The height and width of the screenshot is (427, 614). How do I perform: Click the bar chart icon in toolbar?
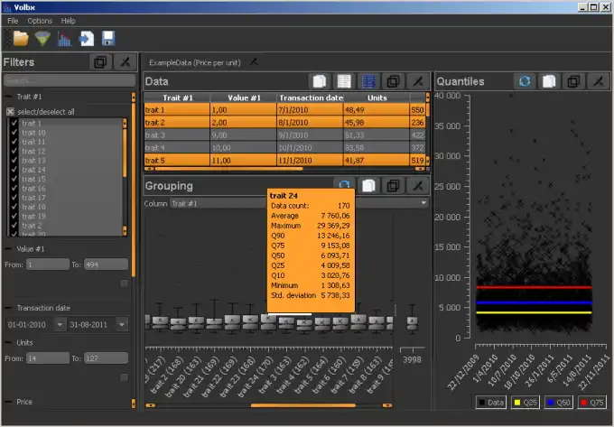click(x=65, y=39)
